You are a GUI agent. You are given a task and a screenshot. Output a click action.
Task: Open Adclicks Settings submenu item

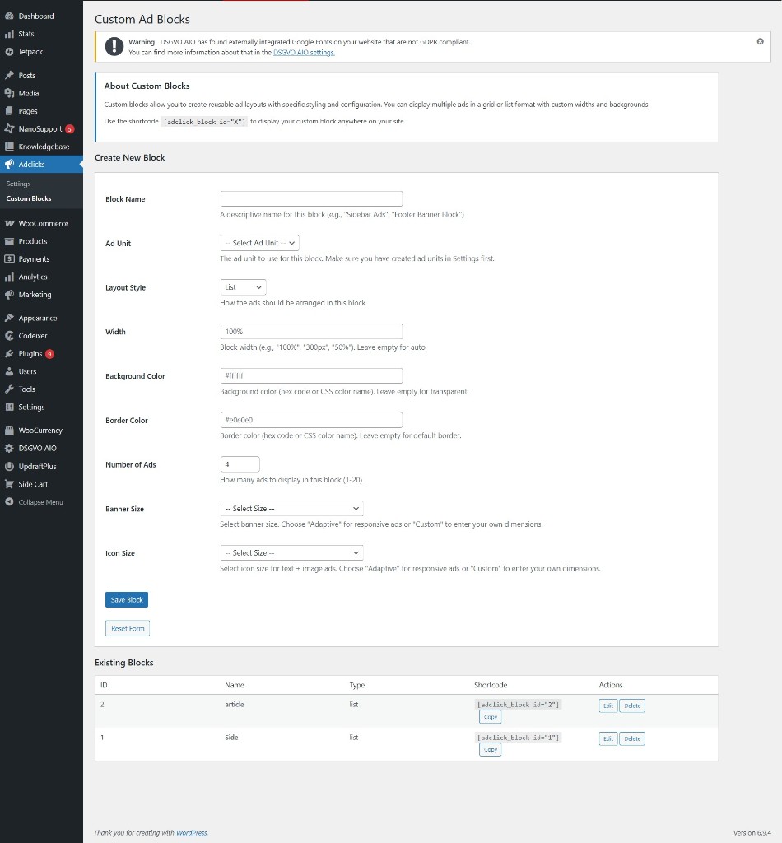pos(18,184)
